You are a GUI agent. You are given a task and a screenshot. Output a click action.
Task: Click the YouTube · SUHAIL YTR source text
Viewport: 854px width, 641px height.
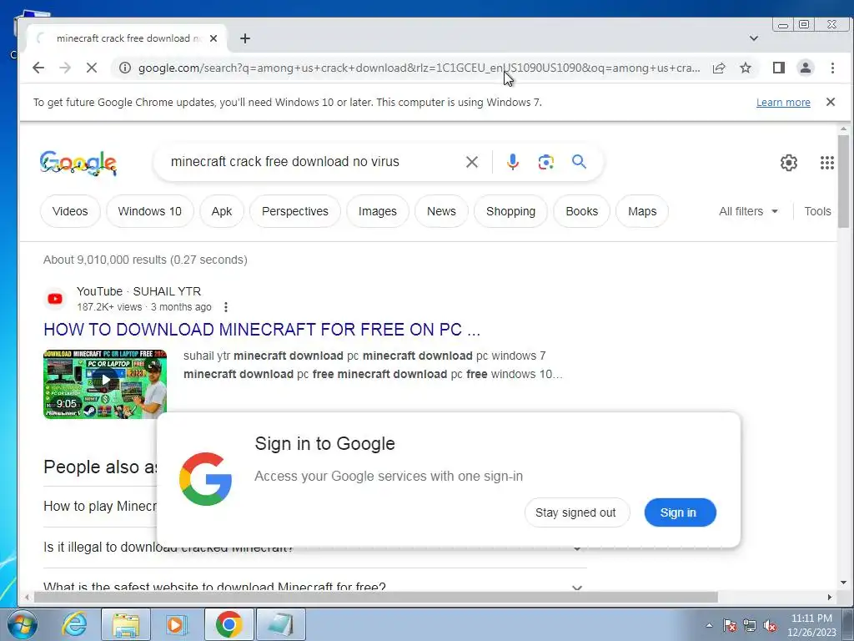pos(139,291)
